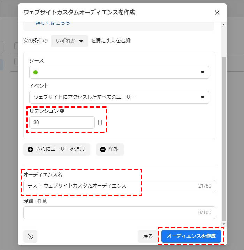Tick the upper checkbox behind the dialog
This screenshot has width=244, height=250.
point(16,46)
